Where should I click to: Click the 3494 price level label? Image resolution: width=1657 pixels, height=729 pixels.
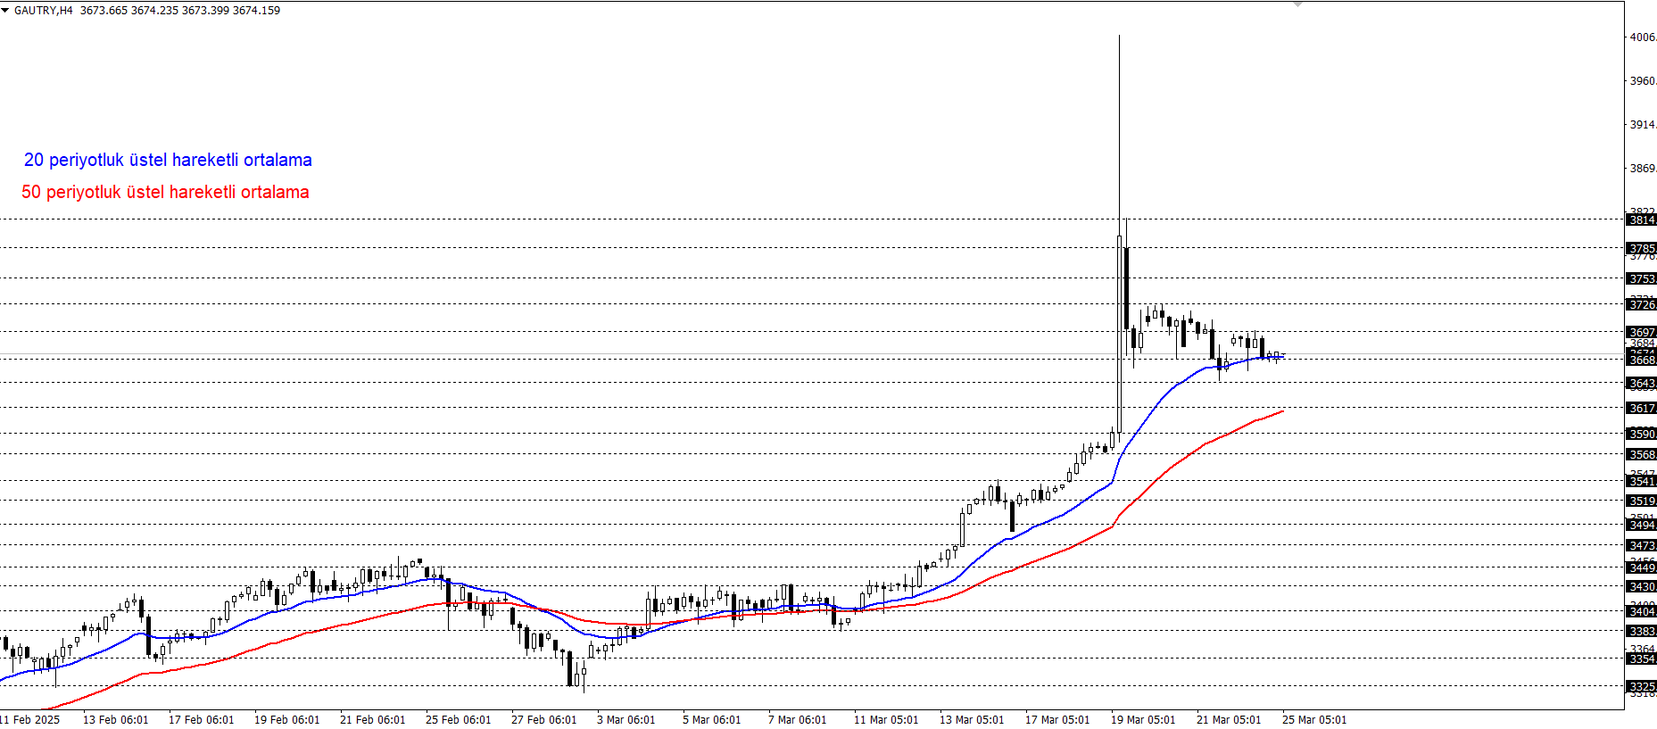coord(1642,525)
